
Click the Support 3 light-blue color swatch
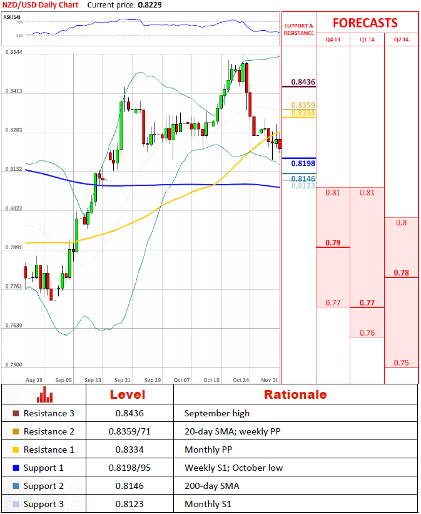16,504
